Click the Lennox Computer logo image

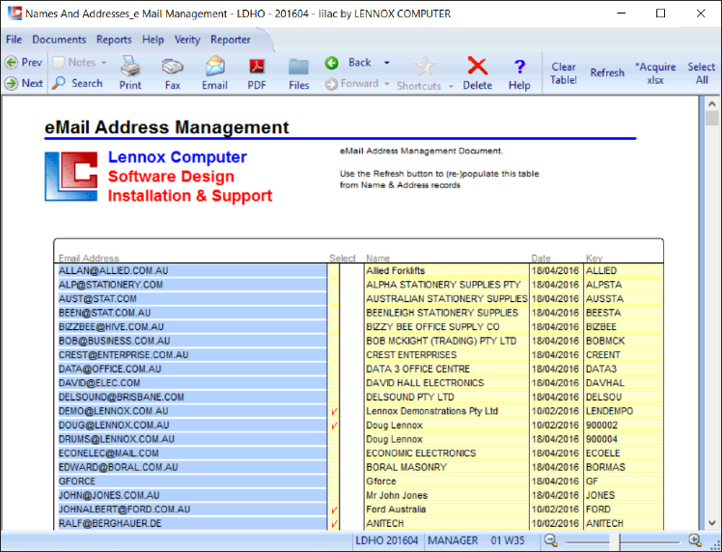coord(70,177)
